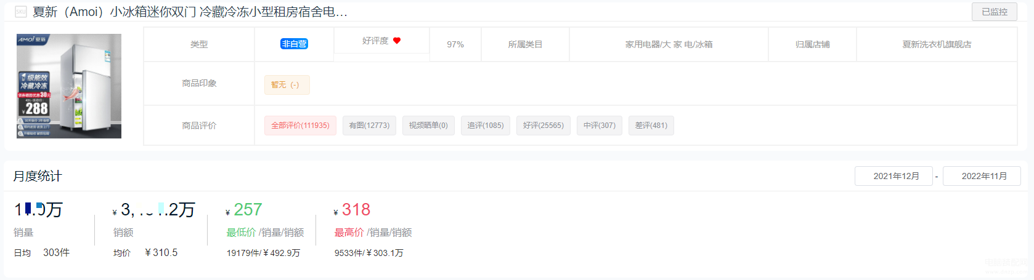The width and height of the screenshot is (1034, 280).
Task: Click the blue 非自营 badge
Action: click(x=294, y=44)
